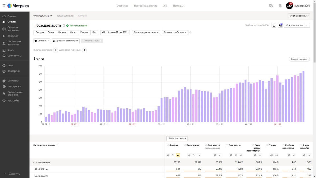Show pie chart for Посетители column

[x=189, y=155]
